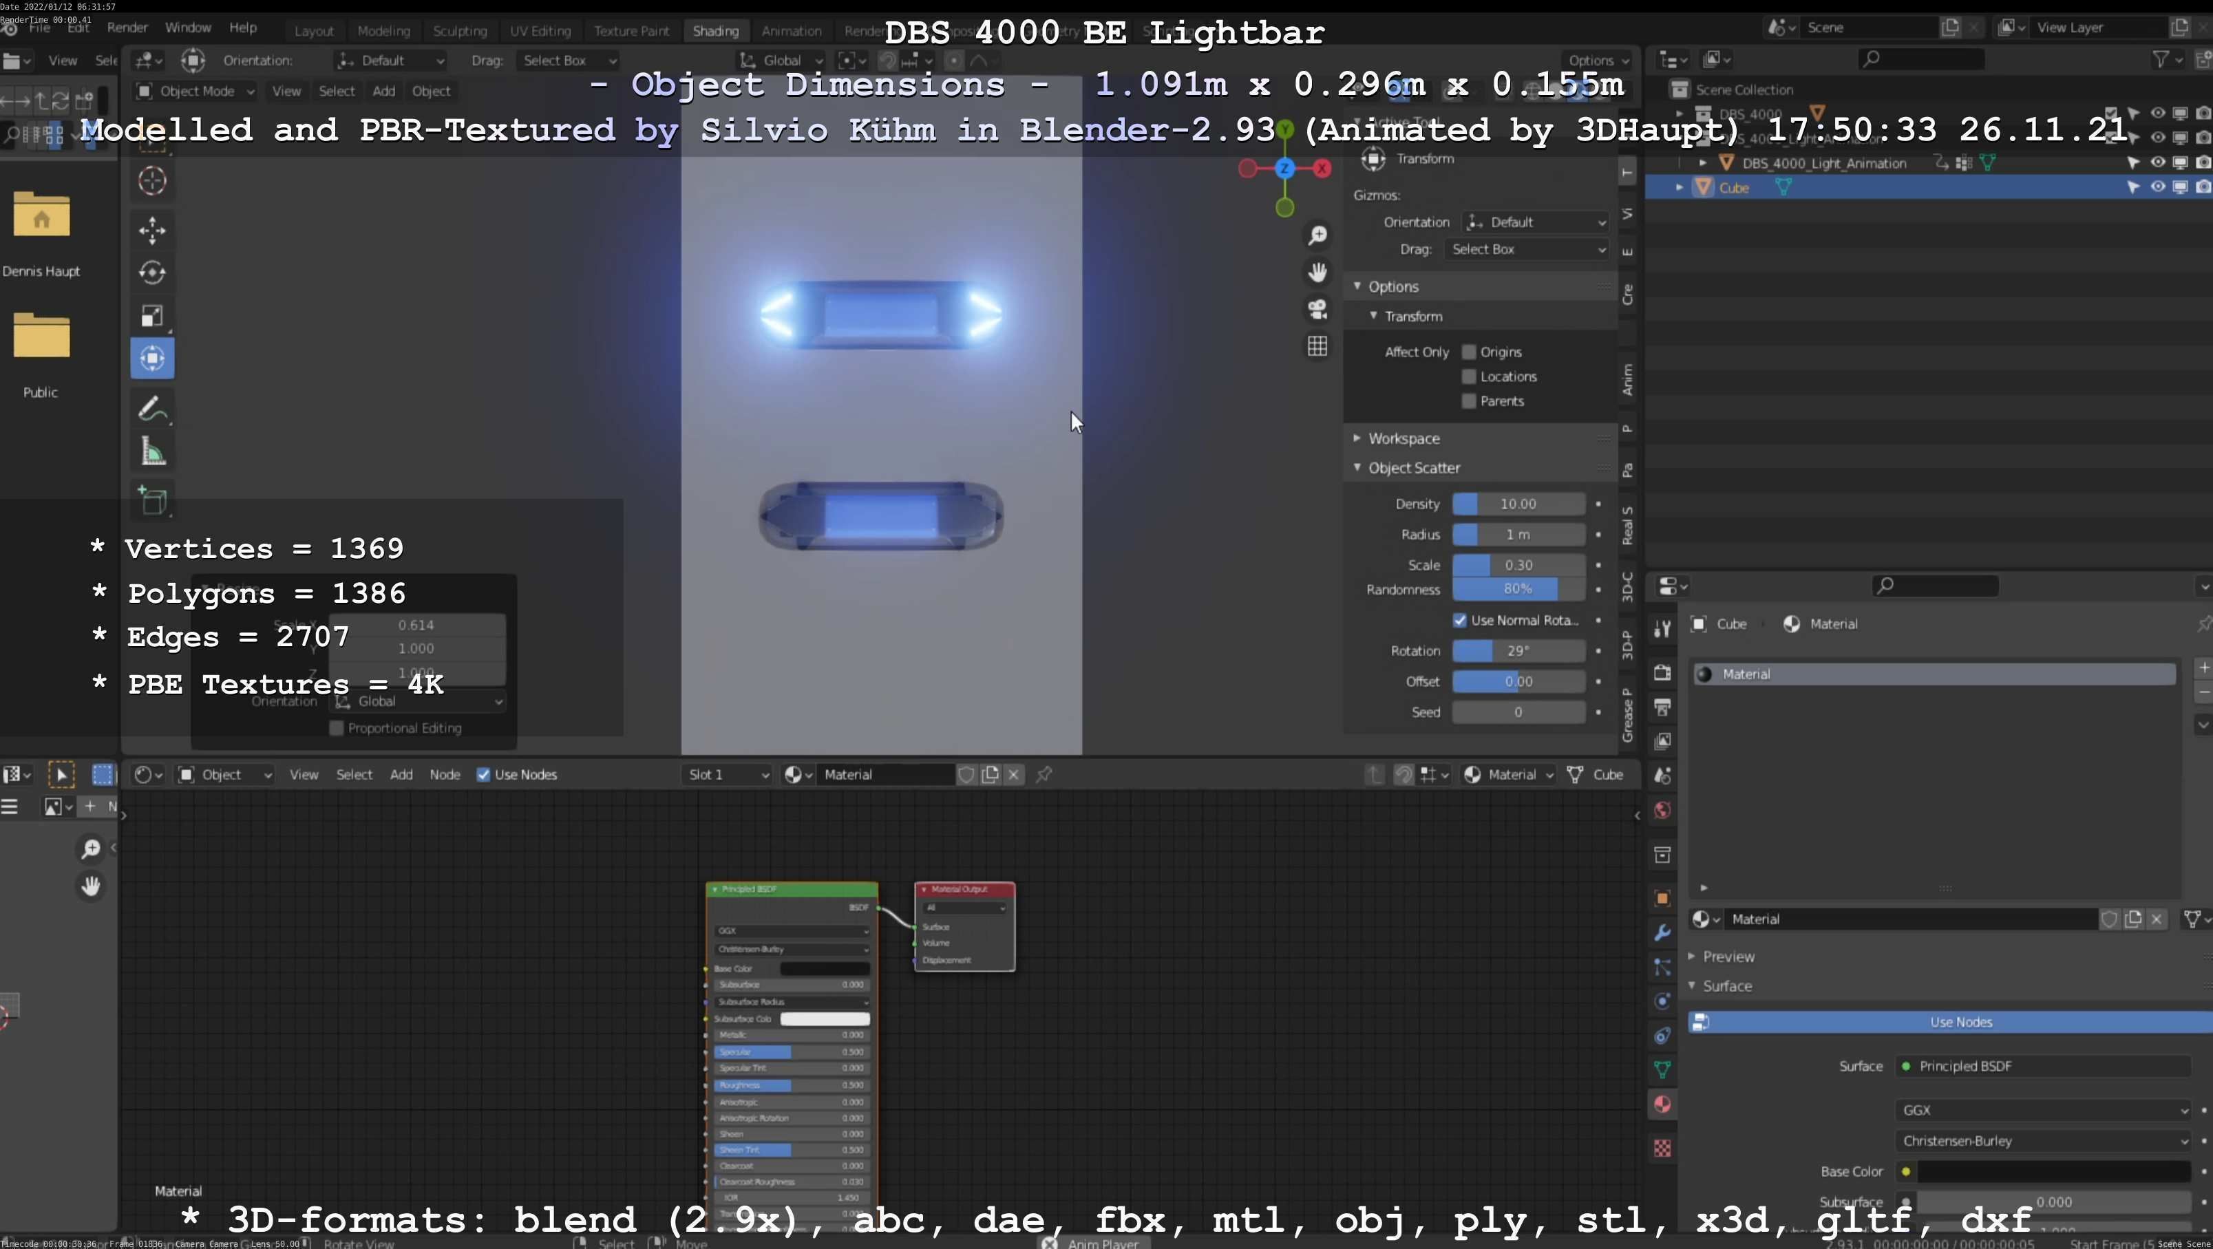The width and height of the screenshot is (2213, 1249).
Task: Open Orientation Default dropdown in header
Action: click(390, 60)
